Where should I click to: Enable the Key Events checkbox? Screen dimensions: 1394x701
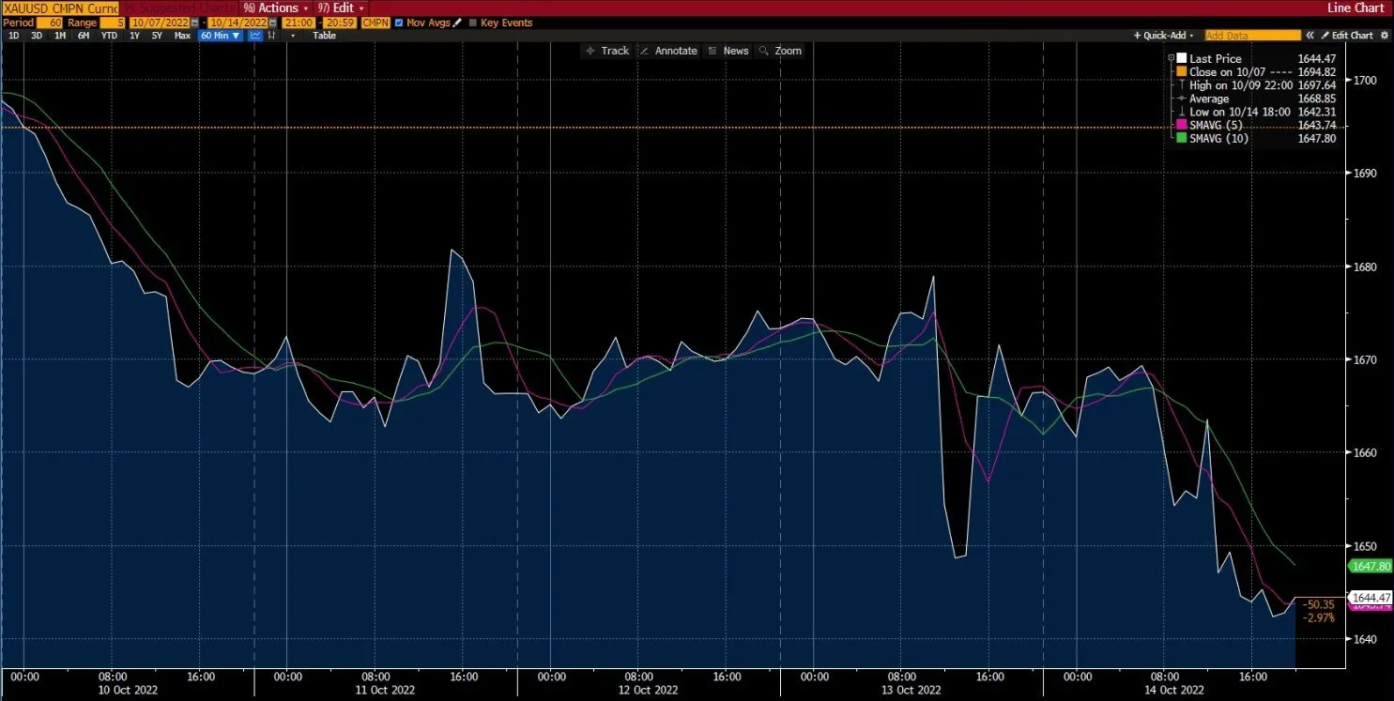(474, 23)
